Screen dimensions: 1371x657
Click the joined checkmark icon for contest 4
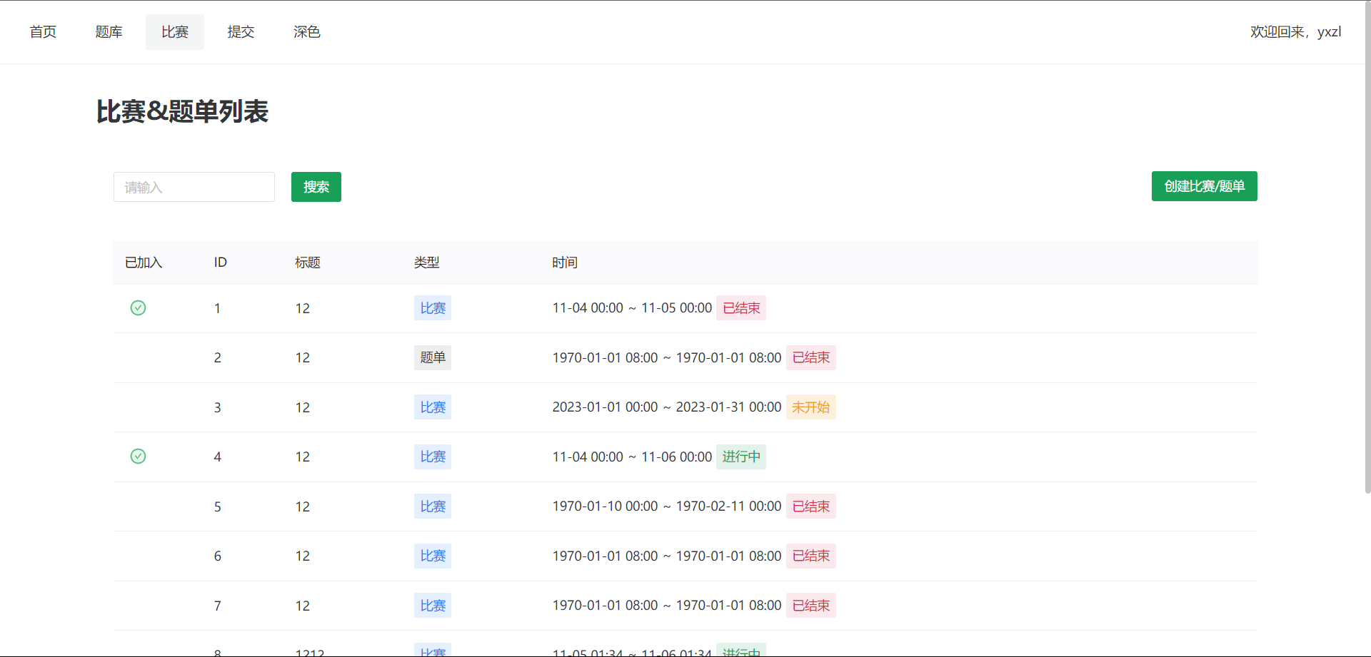(x=138, y=457)
